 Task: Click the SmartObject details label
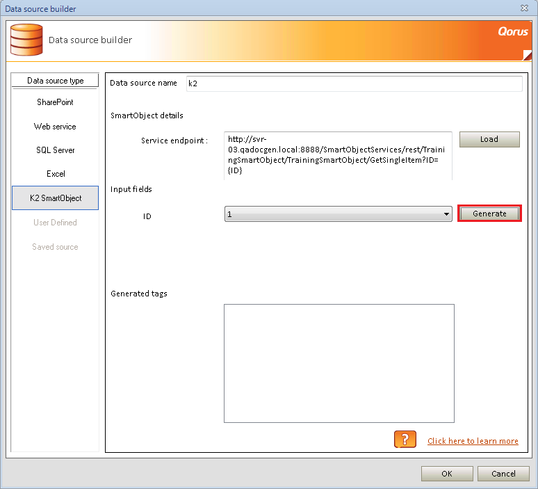pyautogui.click(x=147, y=115)
